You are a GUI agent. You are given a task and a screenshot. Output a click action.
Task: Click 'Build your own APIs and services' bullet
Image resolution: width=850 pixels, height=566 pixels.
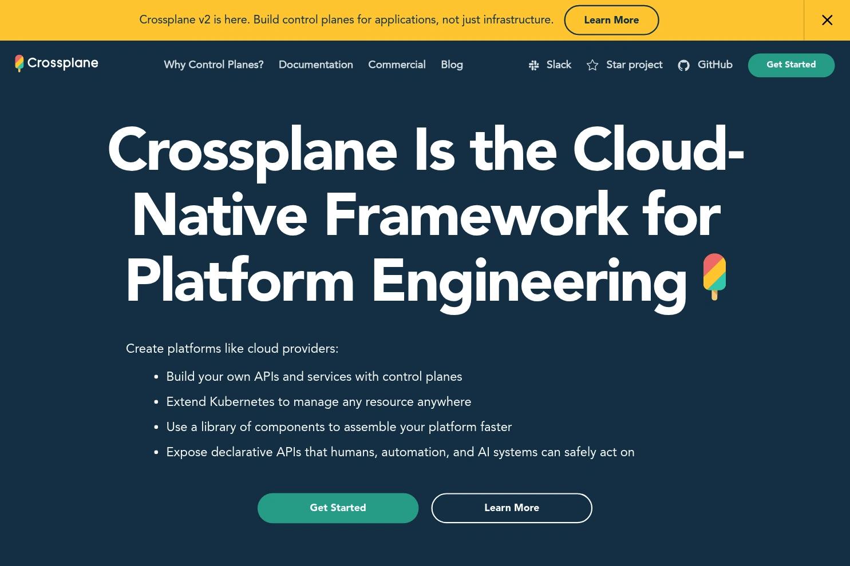point(314,377)
